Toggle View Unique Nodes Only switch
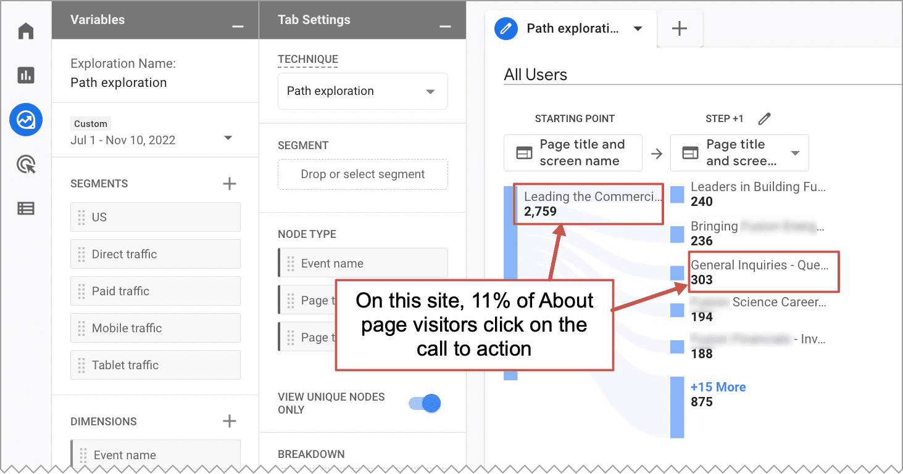The image size is (903, 474). coord(425,404)
